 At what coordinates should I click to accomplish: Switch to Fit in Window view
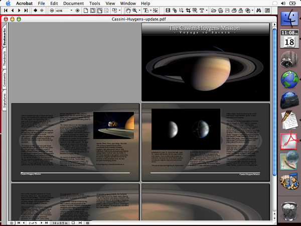pos(93,11)
